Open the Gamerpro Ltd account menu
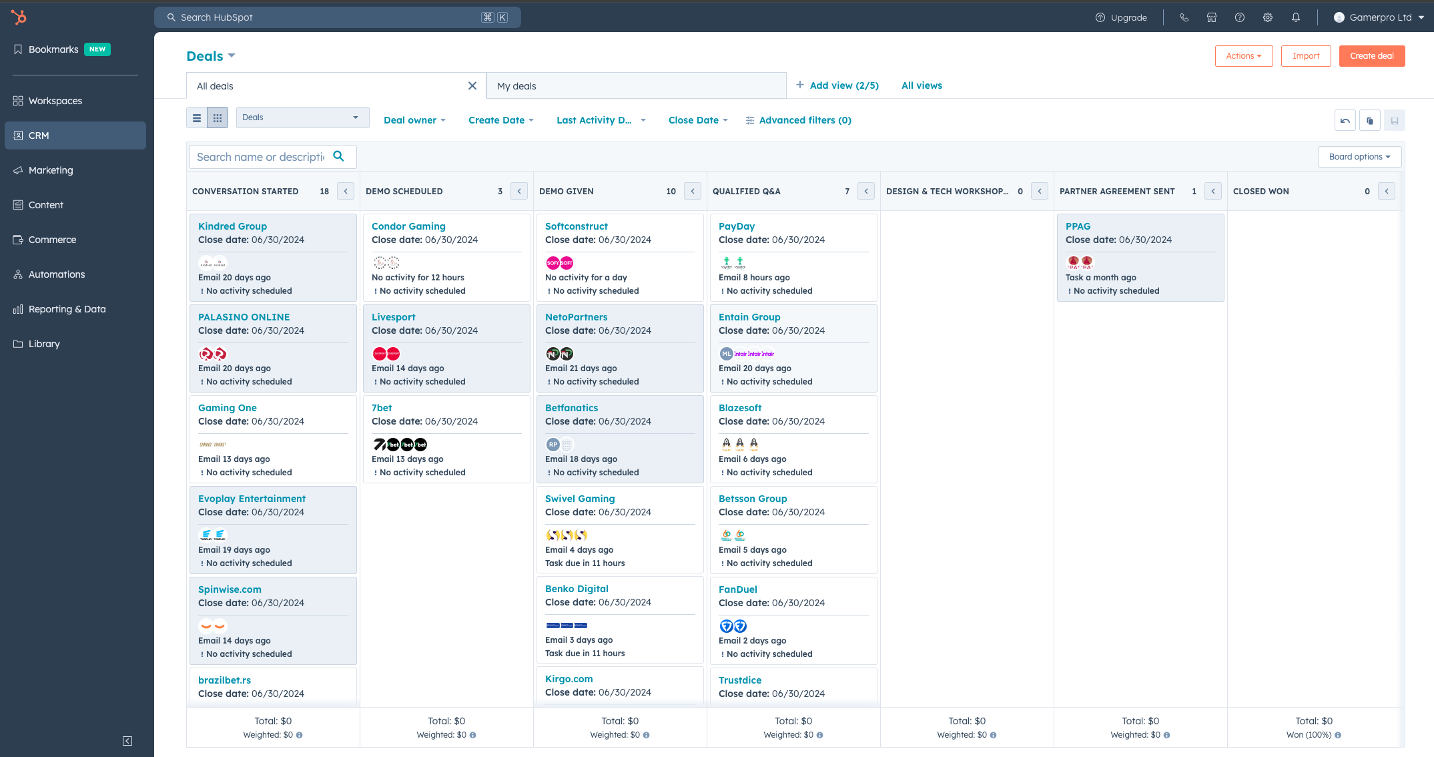This screenshot has width=1434, height=757. (x=1379, y=17)
